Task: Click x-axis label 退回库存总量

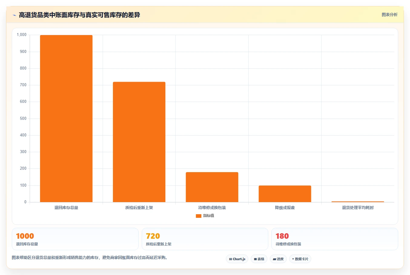Action: 66,208
